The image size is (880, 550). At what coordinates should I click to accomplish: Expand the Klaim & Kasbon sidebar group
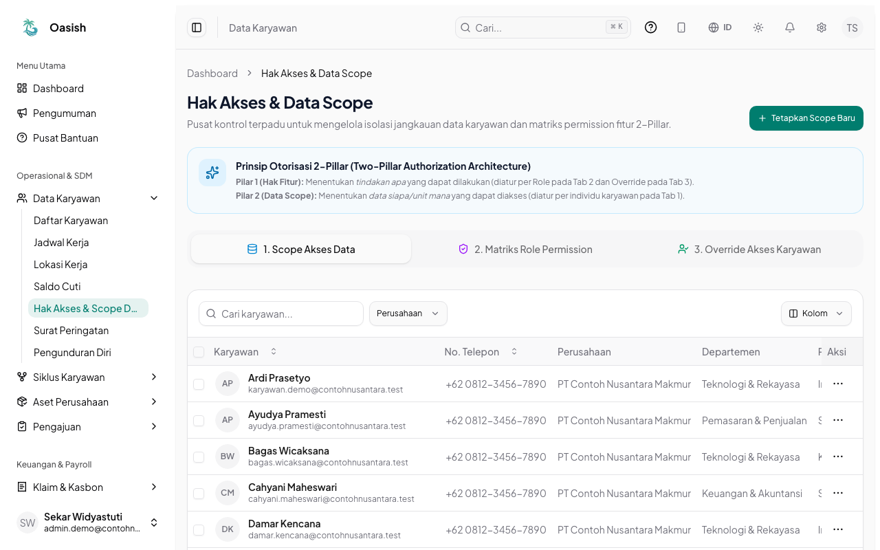coord(87,487)
